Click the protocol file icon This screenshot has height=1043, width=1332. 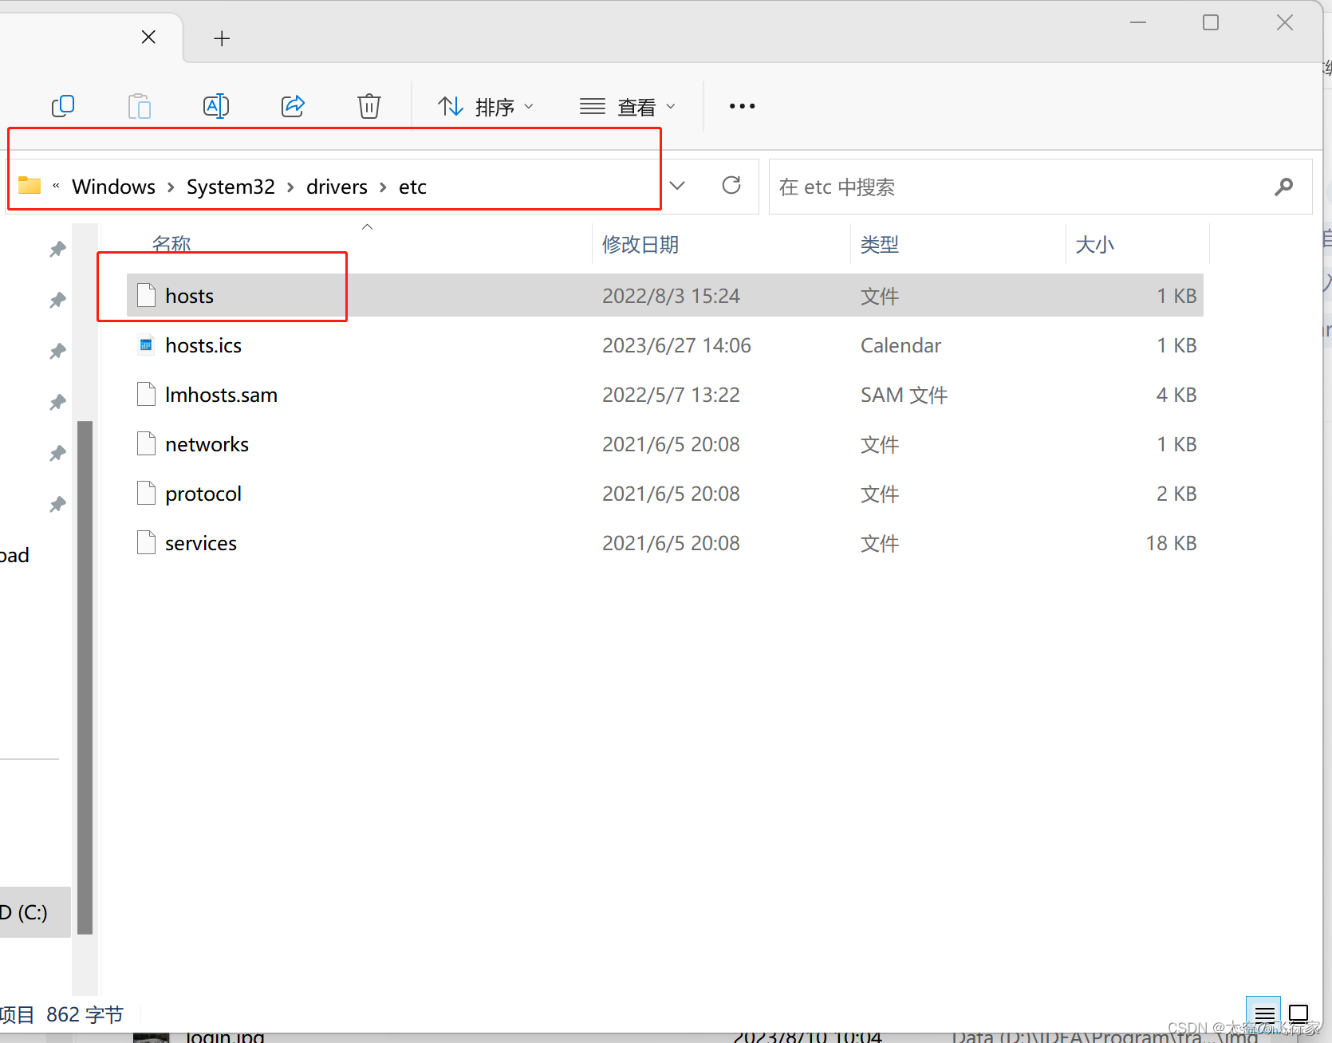point(146,493)
